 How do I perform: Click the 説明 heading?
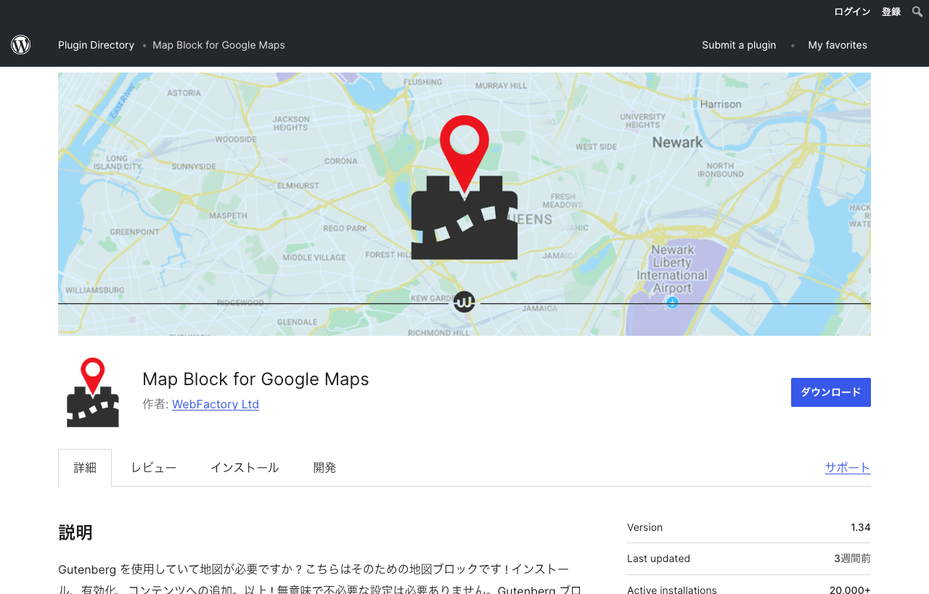point(75,532)
